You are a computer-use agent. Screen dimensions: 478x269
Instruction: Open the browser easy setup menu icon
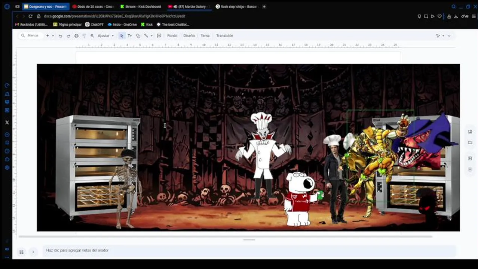pyautogui.click(x=474, y=16)
